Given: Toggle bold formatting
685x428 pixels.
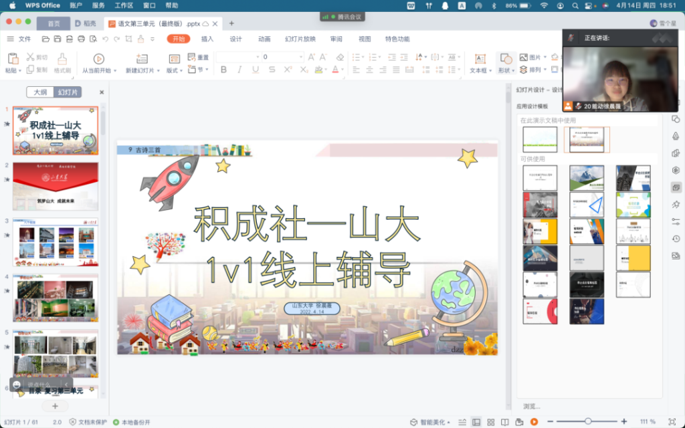Looking at the screenshot, I should pyautogui.click(x=223, y=70).
